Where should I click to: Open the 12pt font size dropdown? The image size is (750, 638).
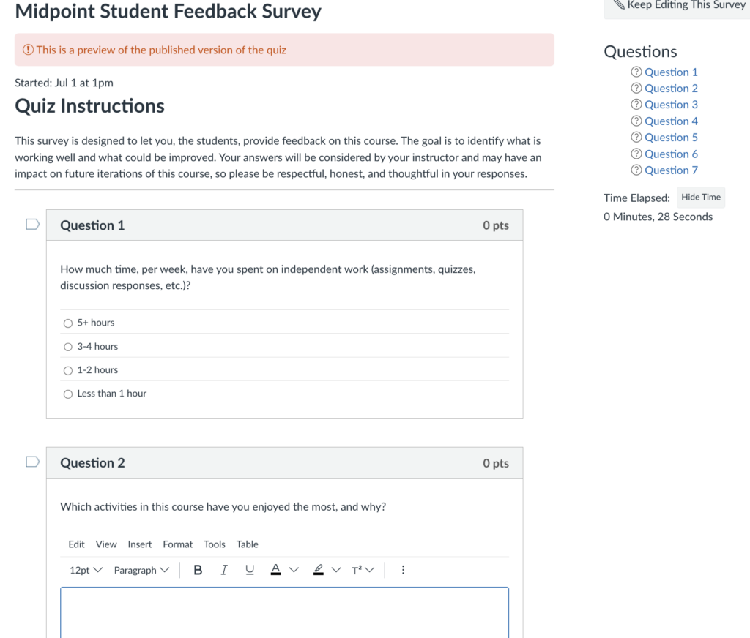86,570
